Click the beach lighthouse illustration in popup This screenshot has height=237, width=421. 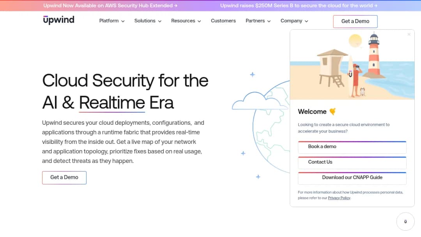pos(352,65)
